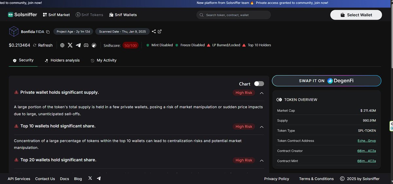Screen dimensions: 393x184
Task: Click the search token input field
Action: (x=234, y=15)
